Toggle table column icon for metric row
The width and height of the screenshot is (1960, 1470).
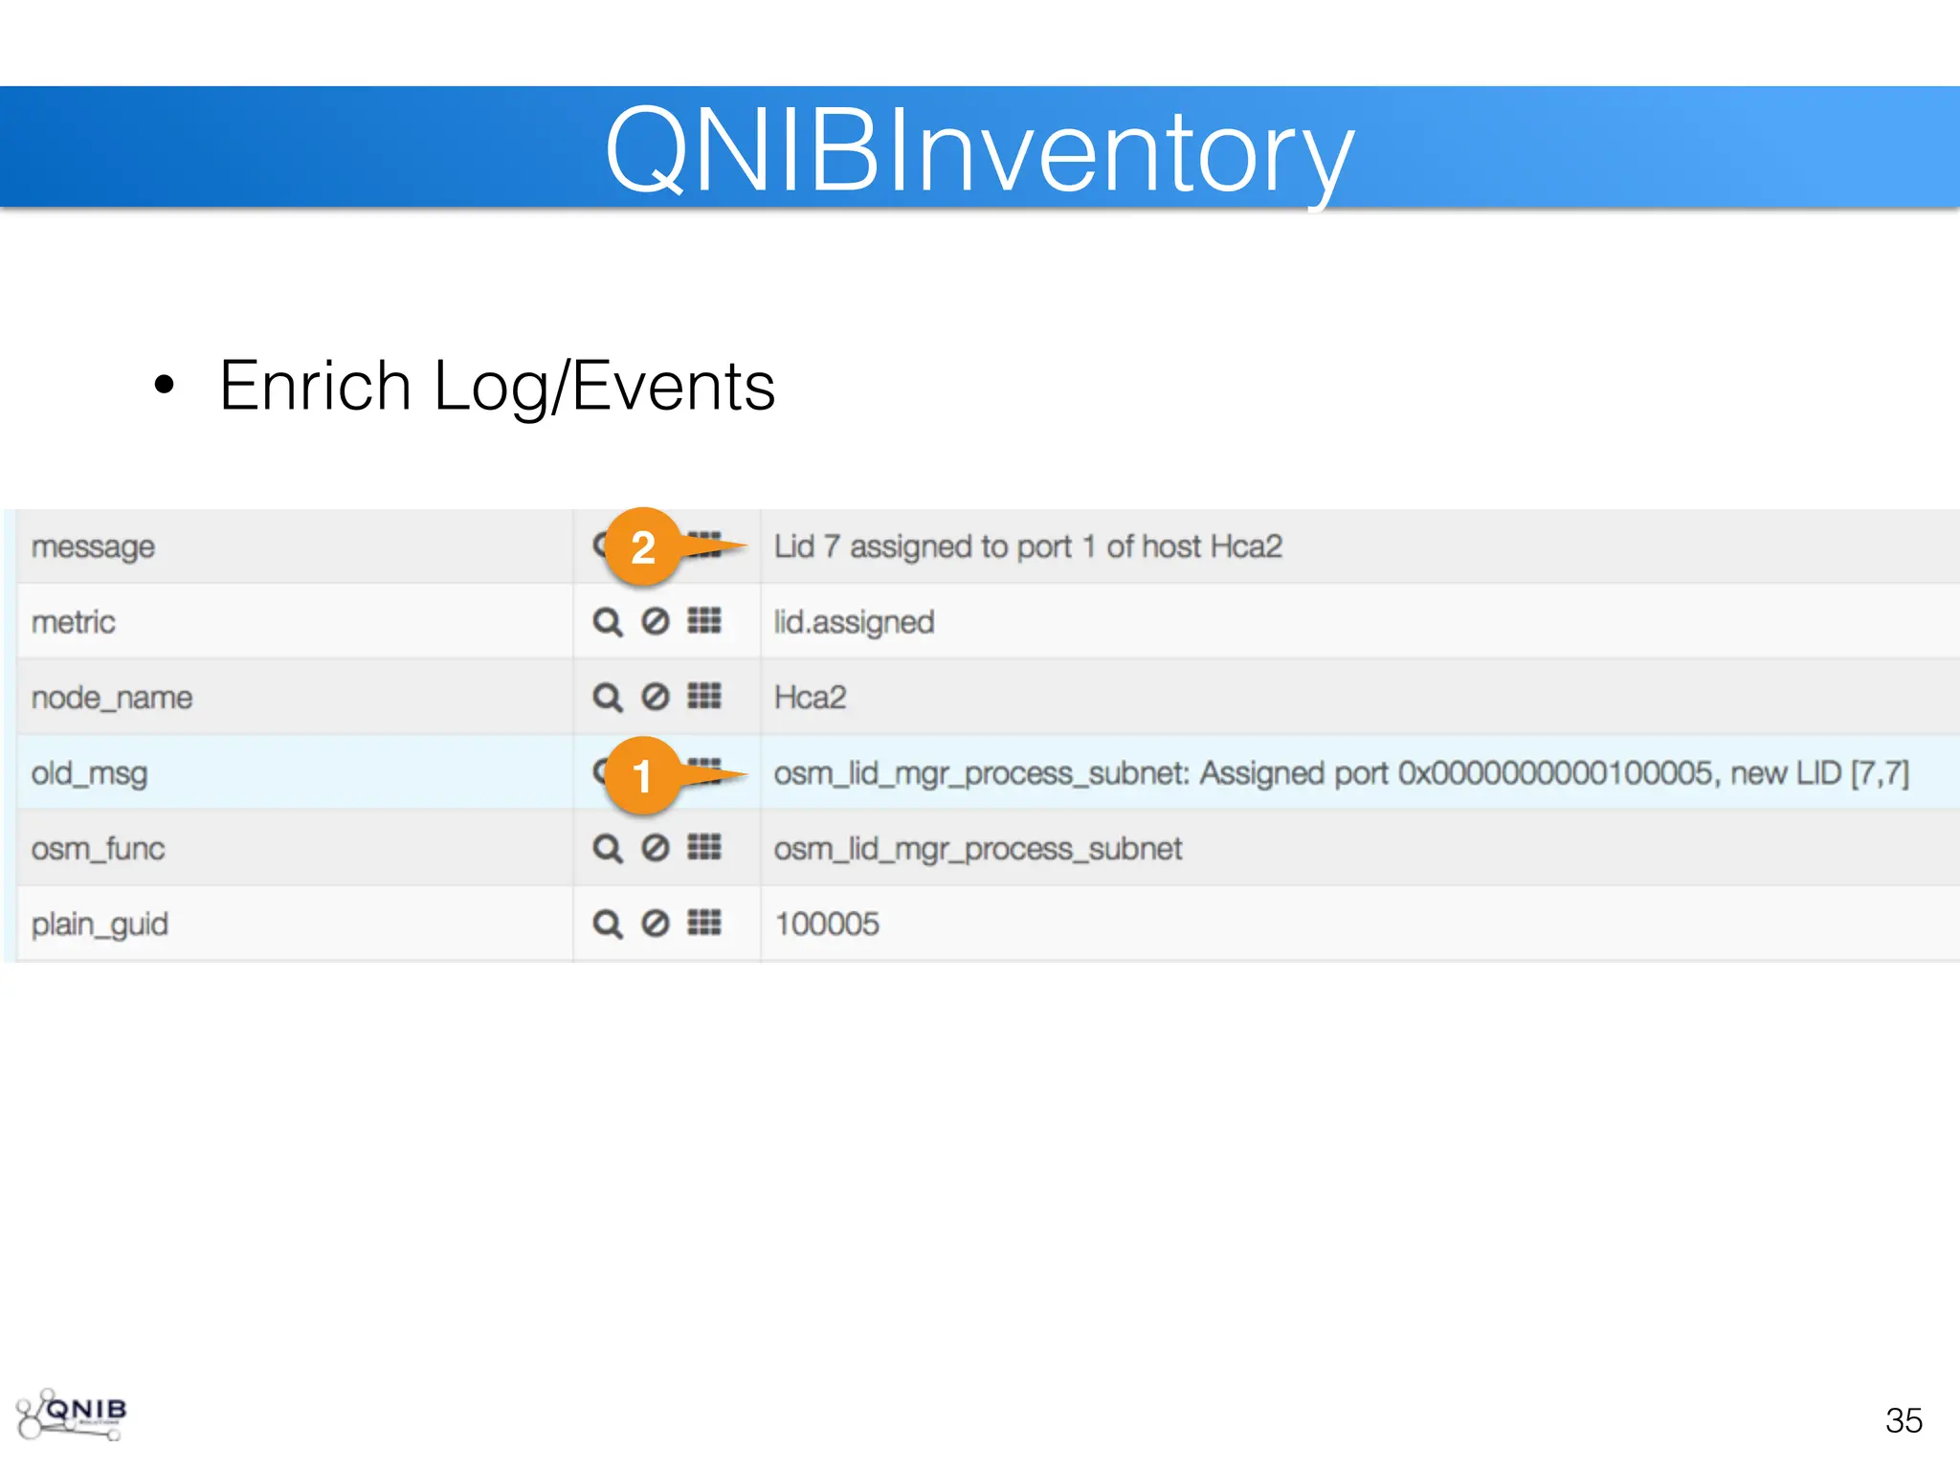704,620
